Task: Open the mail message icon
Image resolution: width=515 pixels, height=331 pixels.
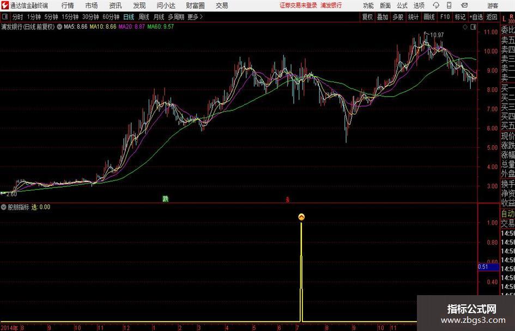Action: pyautogui.click(x=464, y=5)
